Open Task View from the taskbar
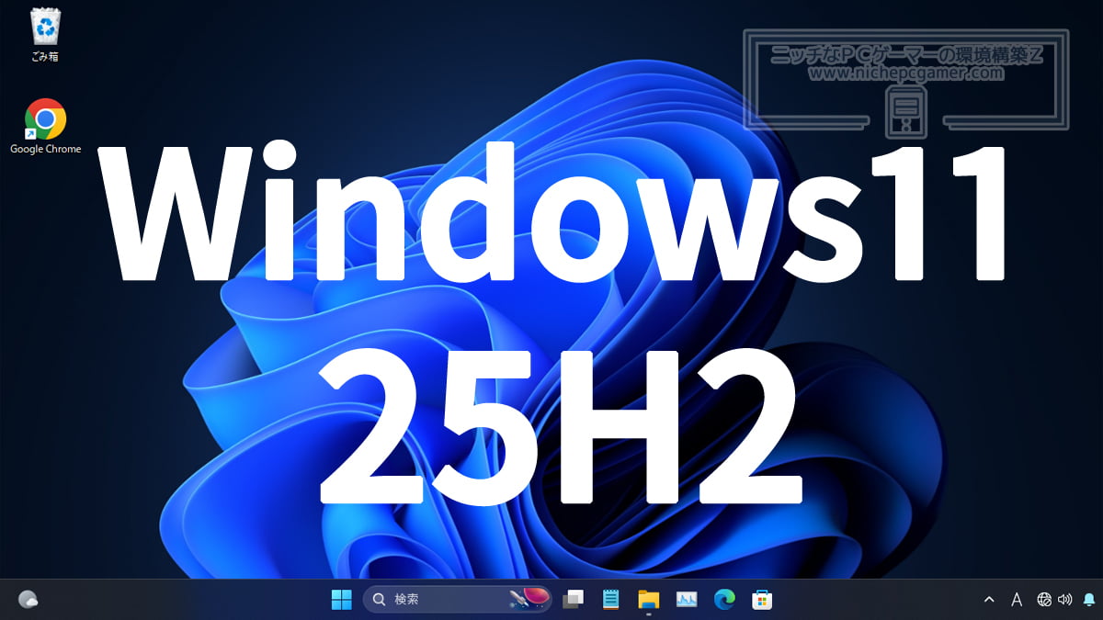Screen dimensions: 1103x620 (574, 600)
